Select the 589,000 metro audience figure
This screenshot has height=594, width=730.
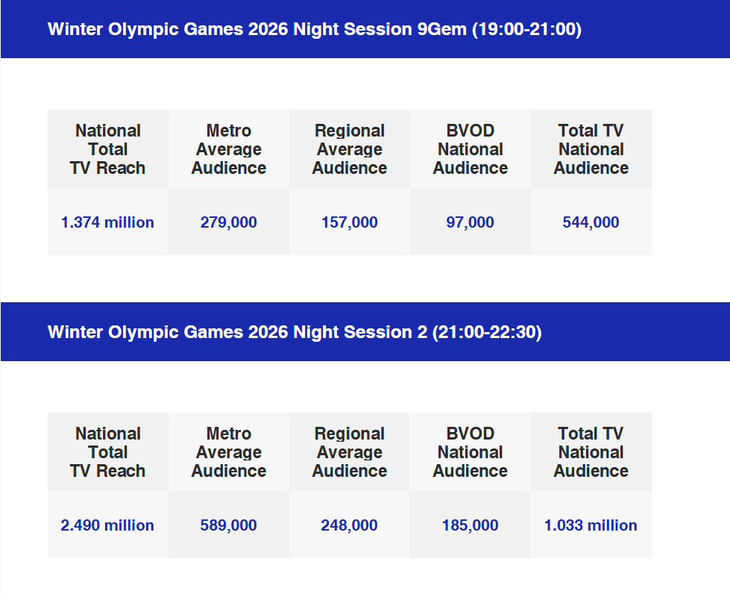228,525
